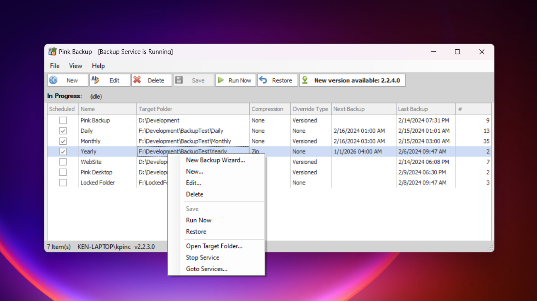The width and height of the screenshot is (537, 301).
Task: Click the green download update icon
Action: coord(305,80)
